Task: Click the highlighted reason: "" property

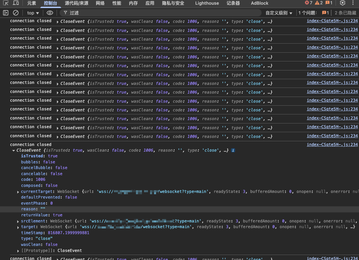Action: pyautogui.click(x=33, y=209)
